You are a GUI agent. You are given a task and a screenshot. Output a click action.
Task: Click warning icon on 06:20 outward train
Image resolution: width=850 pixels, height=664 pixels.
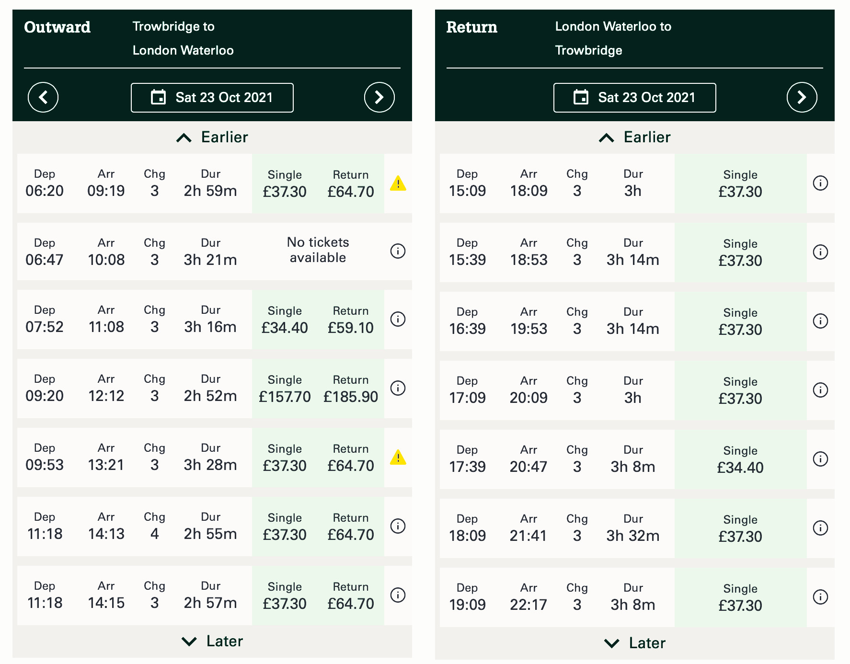[398, 183]
